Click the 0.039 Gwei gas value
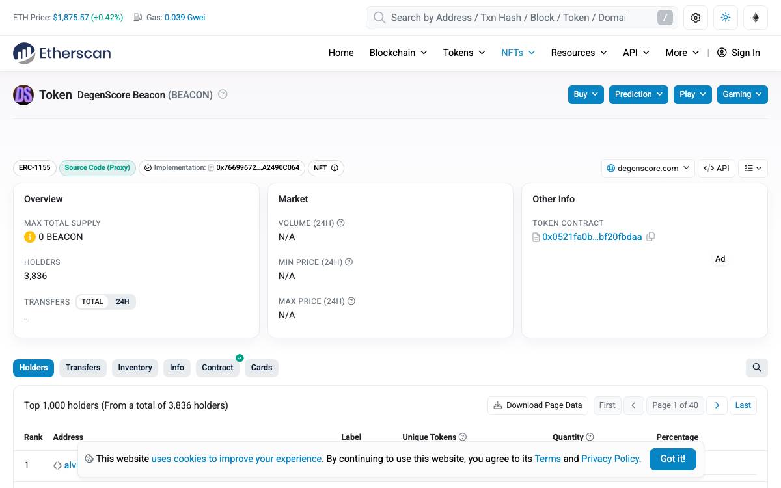Screen dimensions: 781x488 click(185, 18)
